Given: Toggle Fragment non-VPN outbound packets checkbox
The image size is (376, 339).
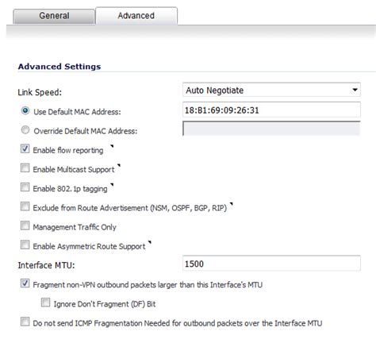Looking at the screenshot, I should pos(25,283).
